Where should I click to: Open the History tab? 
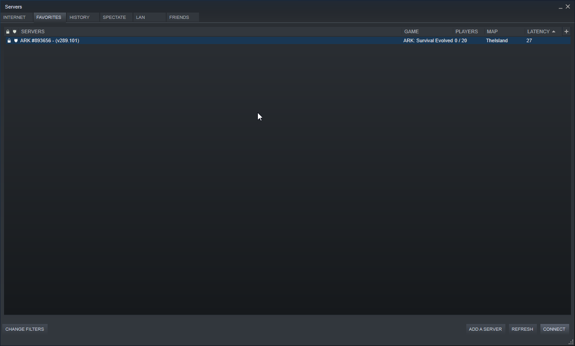[80, 17]
